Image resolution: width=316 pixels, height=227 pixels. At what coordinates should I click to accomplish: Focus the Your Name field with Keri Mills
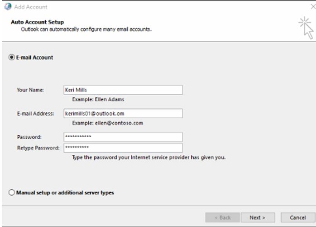123,90
